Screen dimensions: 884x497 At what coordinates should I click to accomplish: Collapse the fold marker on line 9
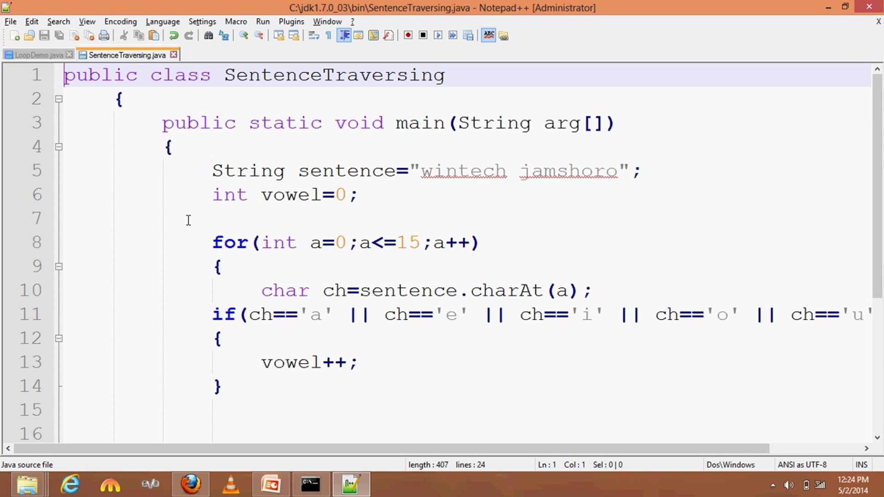coord(59,266)
